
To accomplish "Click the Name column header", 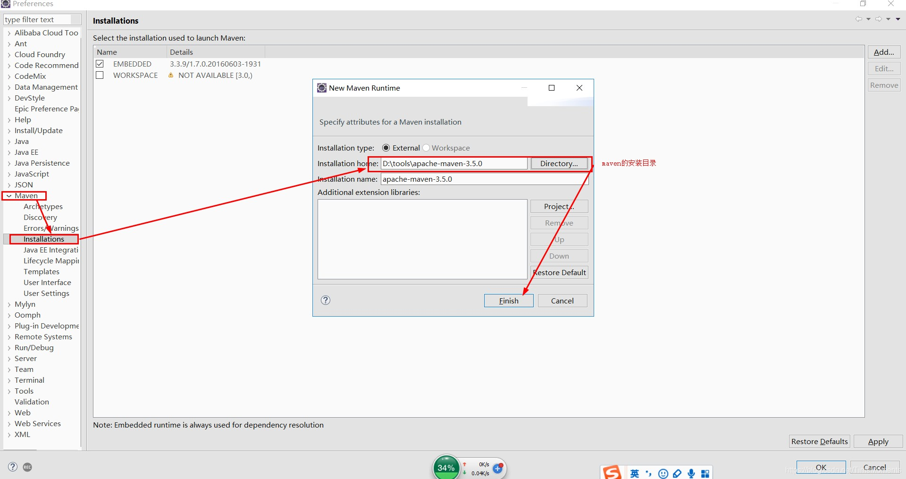I will tap(130, 52).
